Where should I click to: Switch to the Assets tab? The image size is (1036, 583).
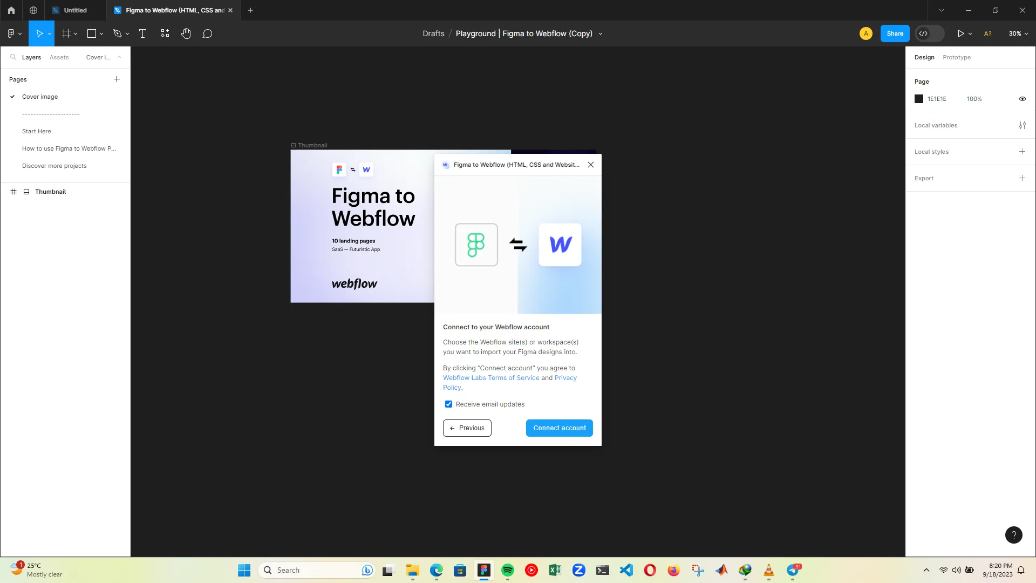59,57
